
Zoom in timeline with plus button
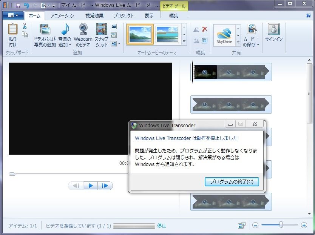[x=304, y=225]
